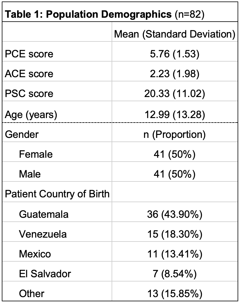
Task: Select the El Salvador row label
Action: point(45,274)
